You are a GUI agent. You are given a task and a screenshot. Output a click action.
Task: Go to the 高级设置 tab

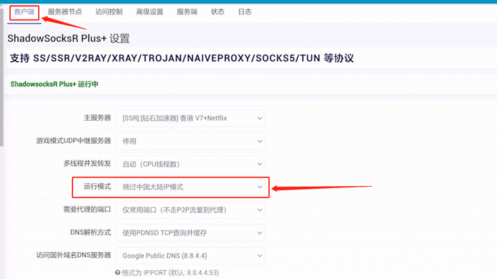point(149,12)
